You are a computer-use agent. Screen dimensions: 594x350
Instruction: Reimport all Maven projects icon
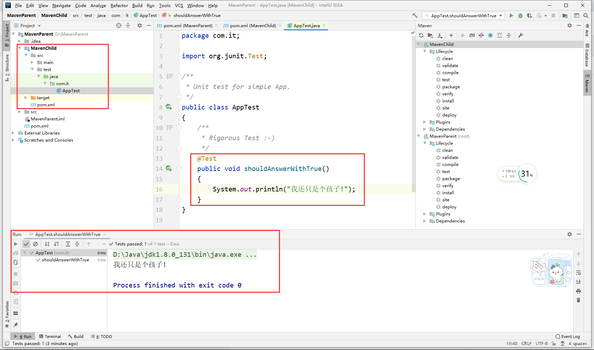(x=421, y=35)
